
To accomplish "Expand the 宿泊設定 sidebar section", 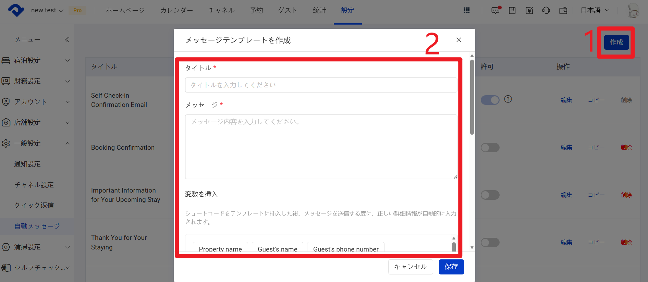I will tap(36, 61).
